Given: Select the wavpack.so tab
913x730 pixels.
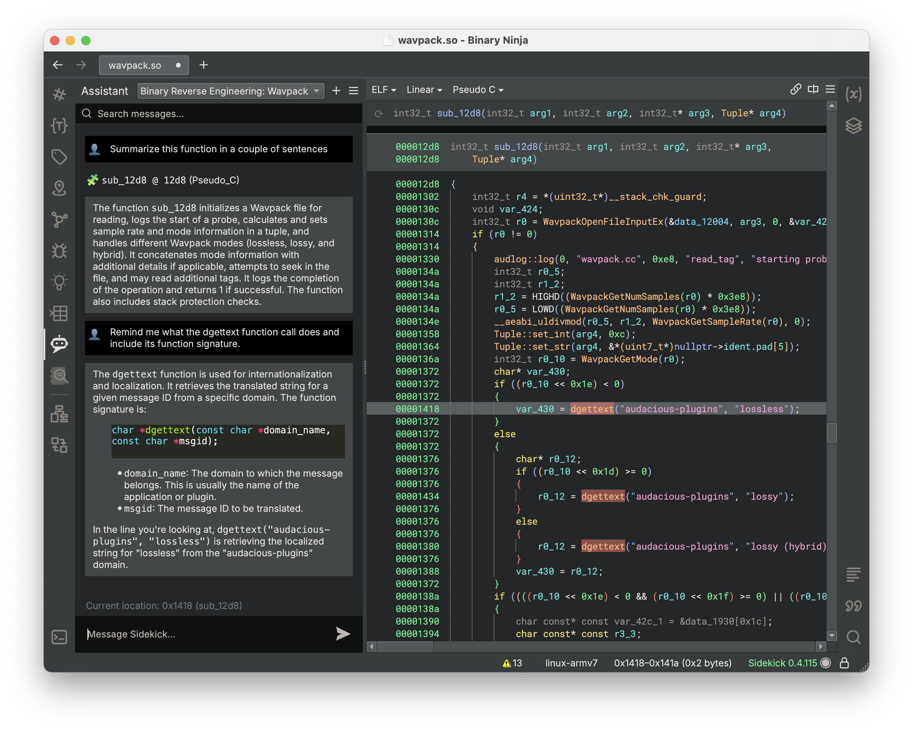Looking at the screenshot, I should click(x=144, y=65).
